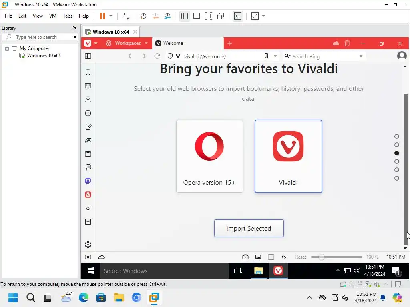Capture page with camera icon
The width and height of the screenshot is (410, 307).
(x=245, y=257)
